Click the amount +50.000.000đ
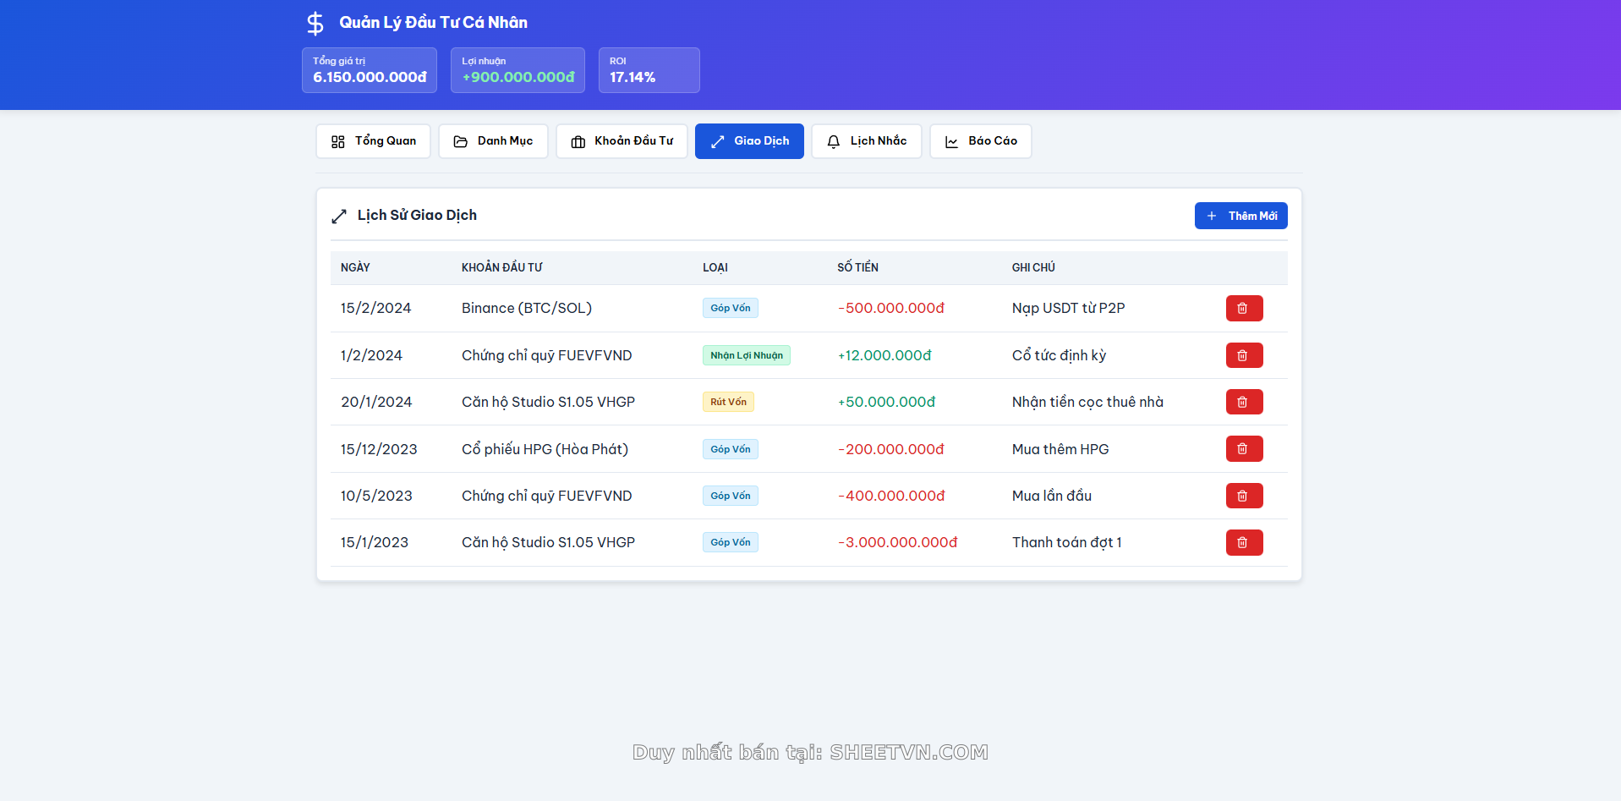 pos(886,402)
